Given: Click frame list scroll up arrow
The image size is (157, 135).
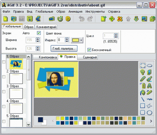Looking at the screenshot, I should (29, 57).
